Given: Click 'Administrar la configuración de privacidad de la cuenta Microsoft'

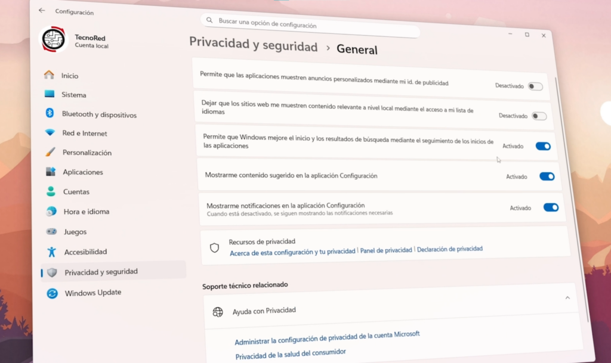Looking at the screenshot, I should tap(327, 334).
